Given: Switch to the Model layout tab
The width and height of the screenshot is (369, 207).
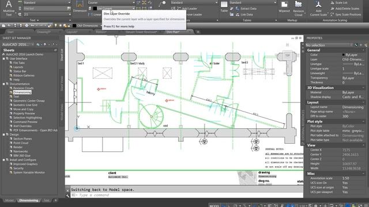Looking at the screenshot, I should (9, 201).
